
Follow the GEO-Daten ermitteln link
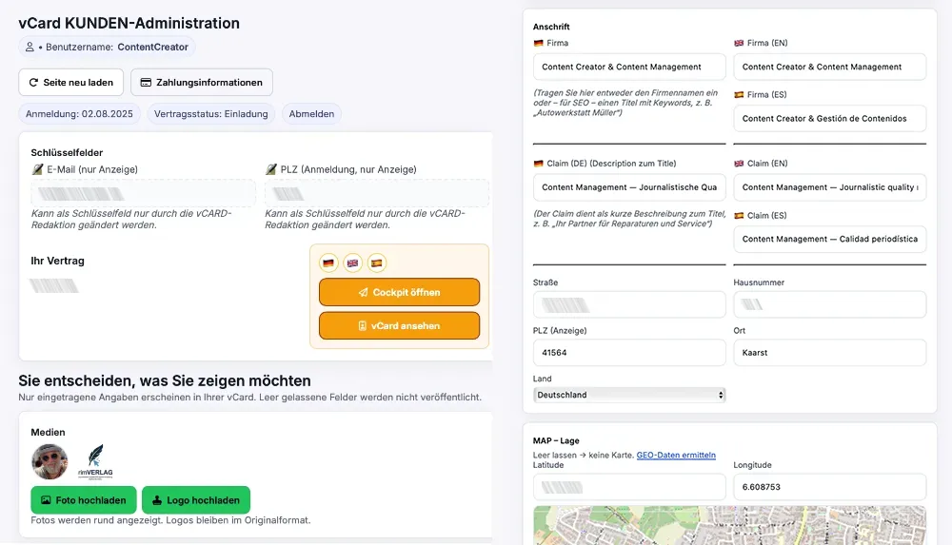[x=676, y=456]
